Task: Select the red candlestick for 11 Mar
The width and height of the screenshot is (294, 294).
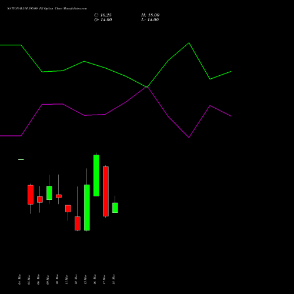Action: point(68,209)
